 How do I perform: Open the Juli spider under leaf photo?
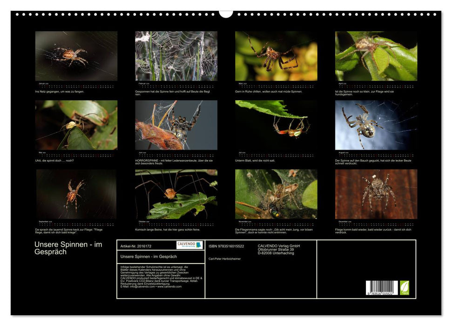pyautogui.click(x=276, y=125)
